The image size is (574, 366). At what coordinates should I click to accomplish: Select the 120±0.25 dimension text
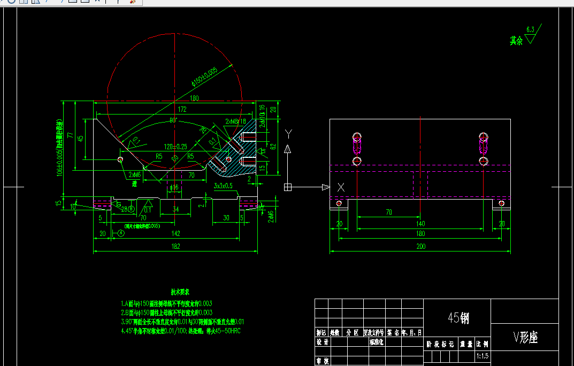[x=175, y=147]
